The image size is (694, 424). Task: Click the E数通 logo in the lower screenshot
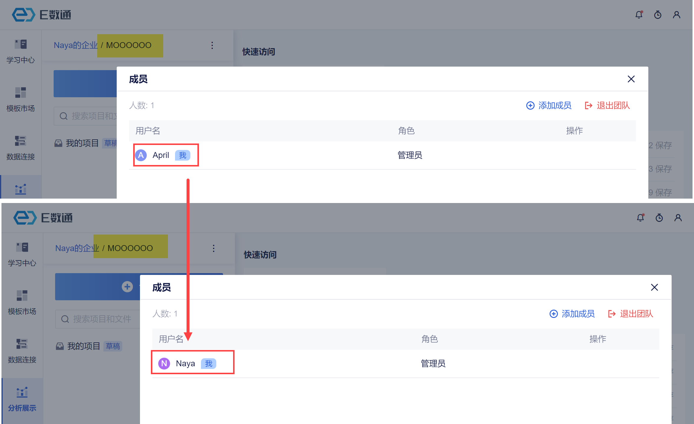pyautogui.click(x=43, y=218)
